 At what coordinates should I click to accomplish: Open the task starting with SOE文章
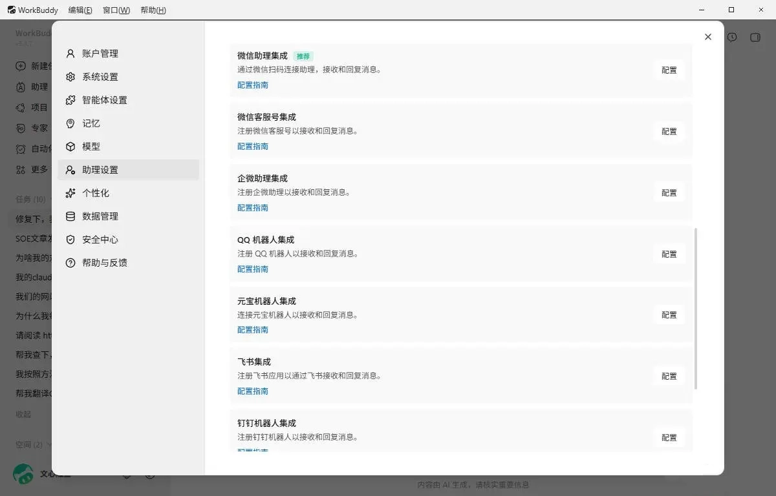34,238
